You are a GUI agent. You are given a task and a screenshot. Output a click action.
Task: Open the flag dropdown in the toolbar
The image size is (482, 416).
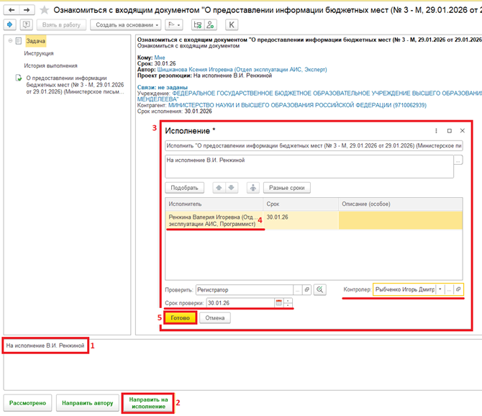click(x=174, y=25)
